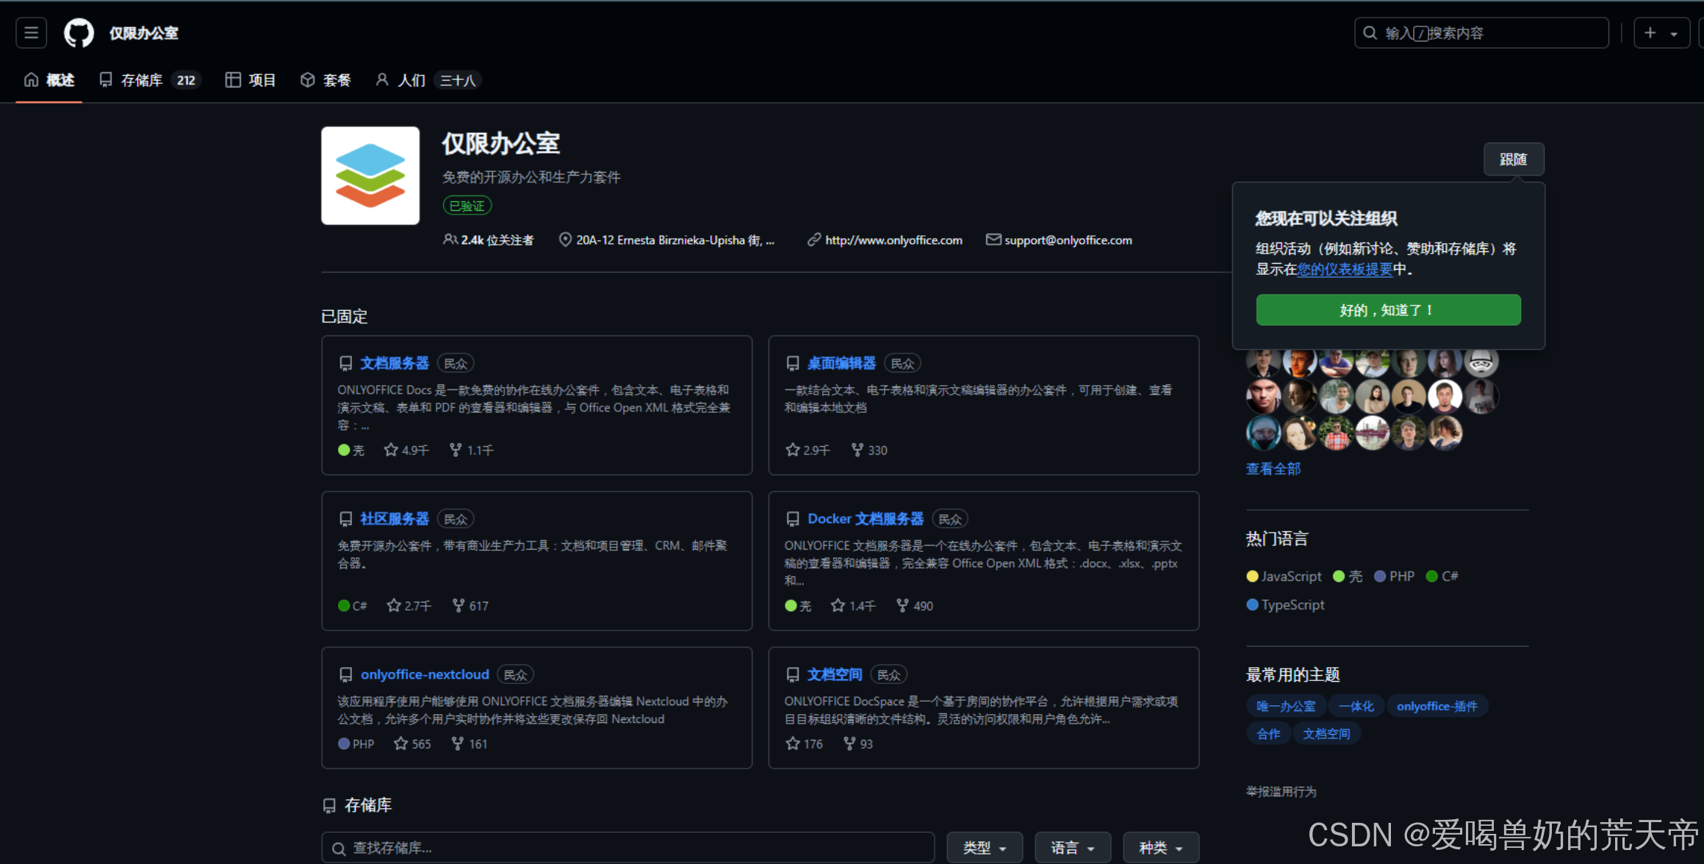1704x864 pixels.
Task: Focus the header search input box
Action: [x=1481, y=33]
